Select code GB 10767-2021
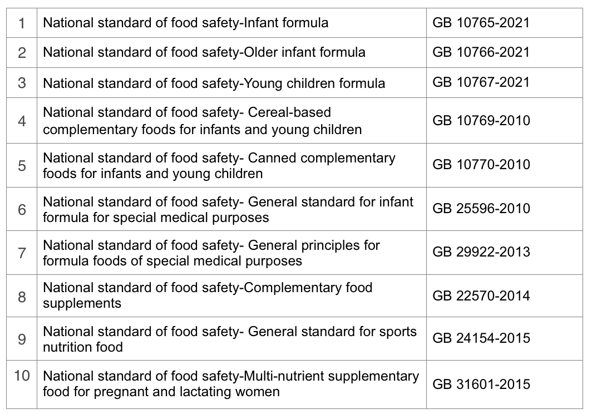 click(x=481, y=82)
